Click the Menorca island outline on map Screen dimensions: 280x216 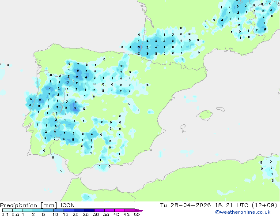click(221, 109)
